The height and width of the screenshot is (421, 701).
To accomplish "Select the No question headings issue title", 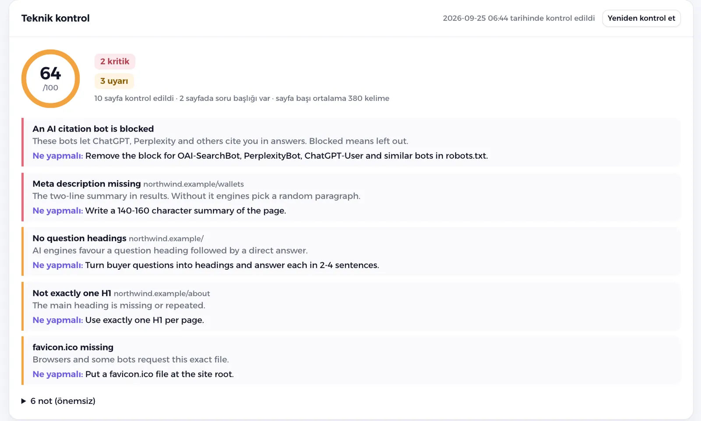I will 79,238.
